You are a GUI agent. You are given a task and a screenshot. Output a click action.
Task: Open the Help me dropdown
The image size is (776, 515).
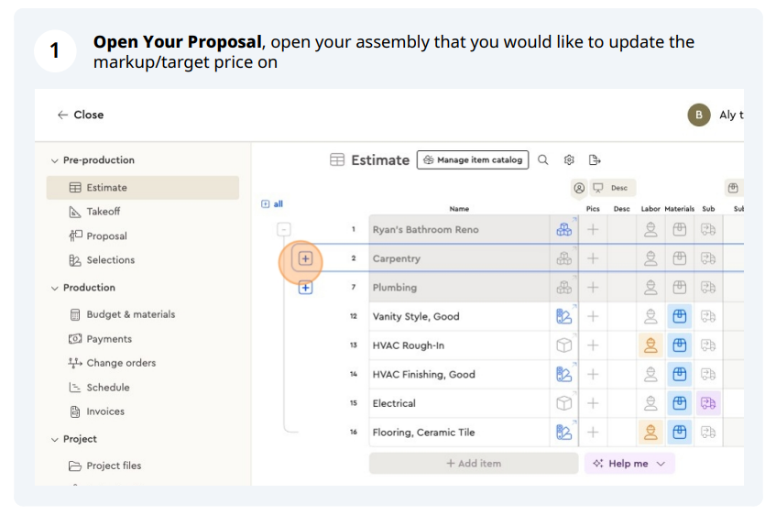click(630, 464)
